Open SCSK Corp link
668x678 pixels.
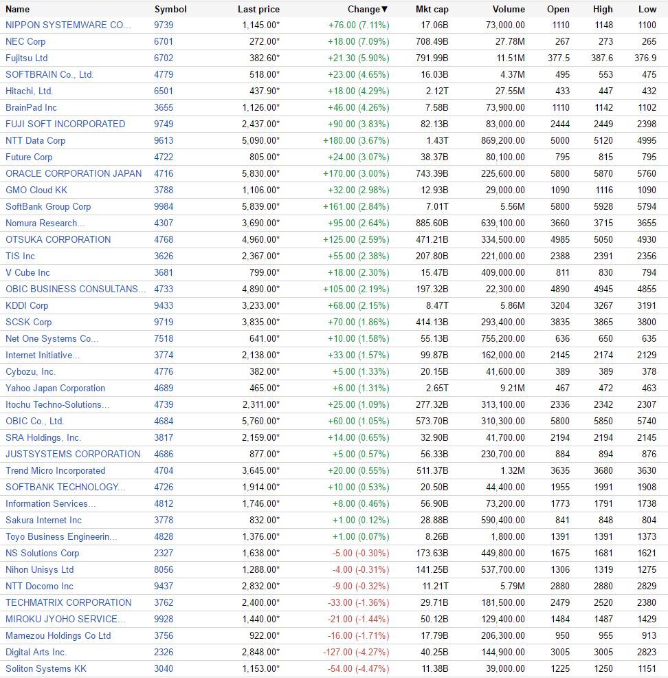28,322
